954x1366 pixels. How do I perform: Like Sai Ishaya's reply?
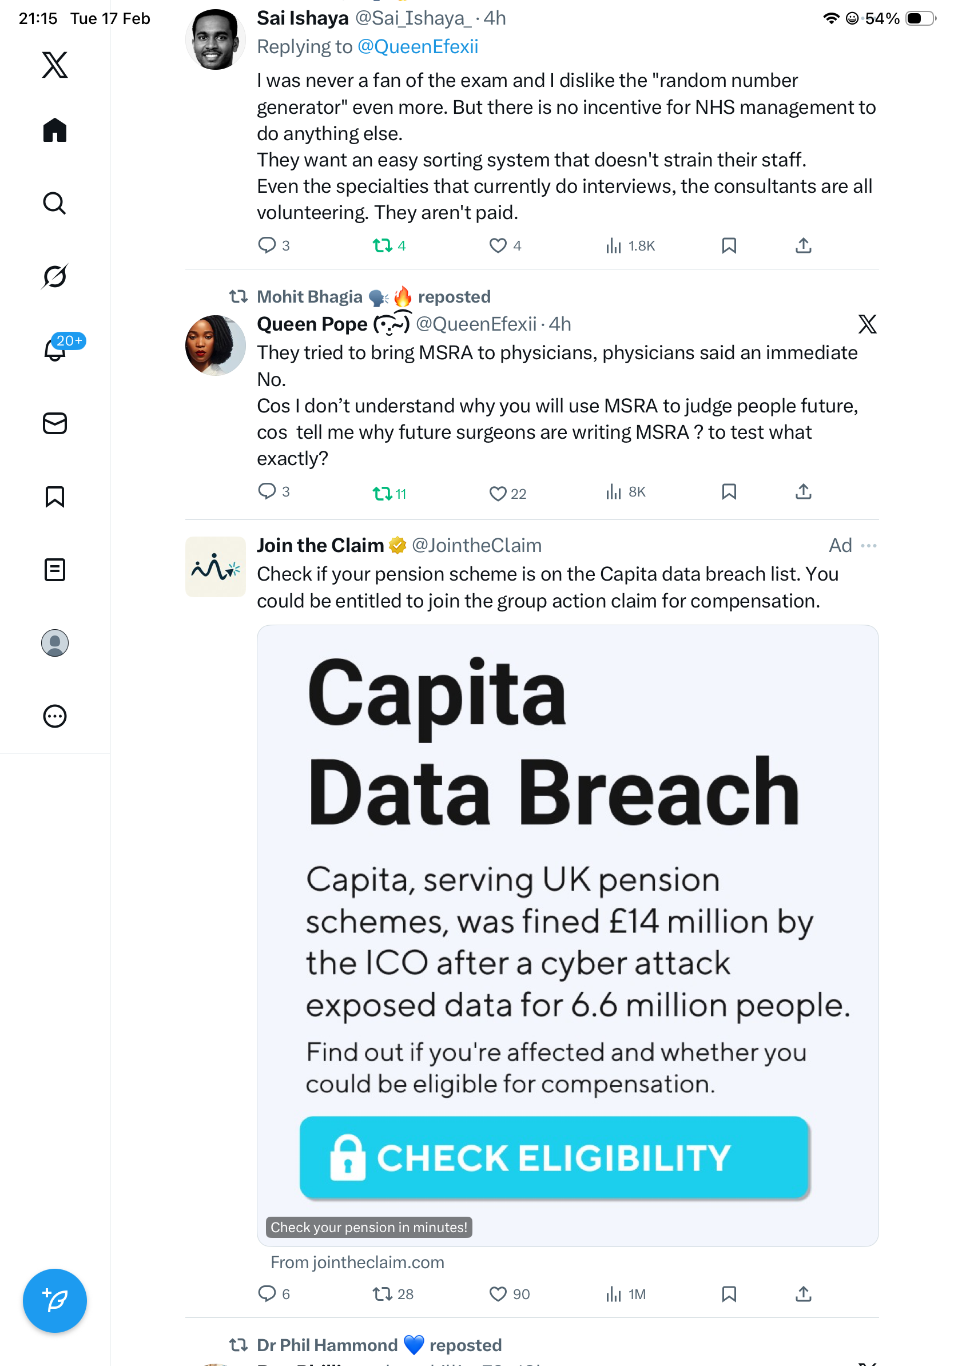[498, 246]
